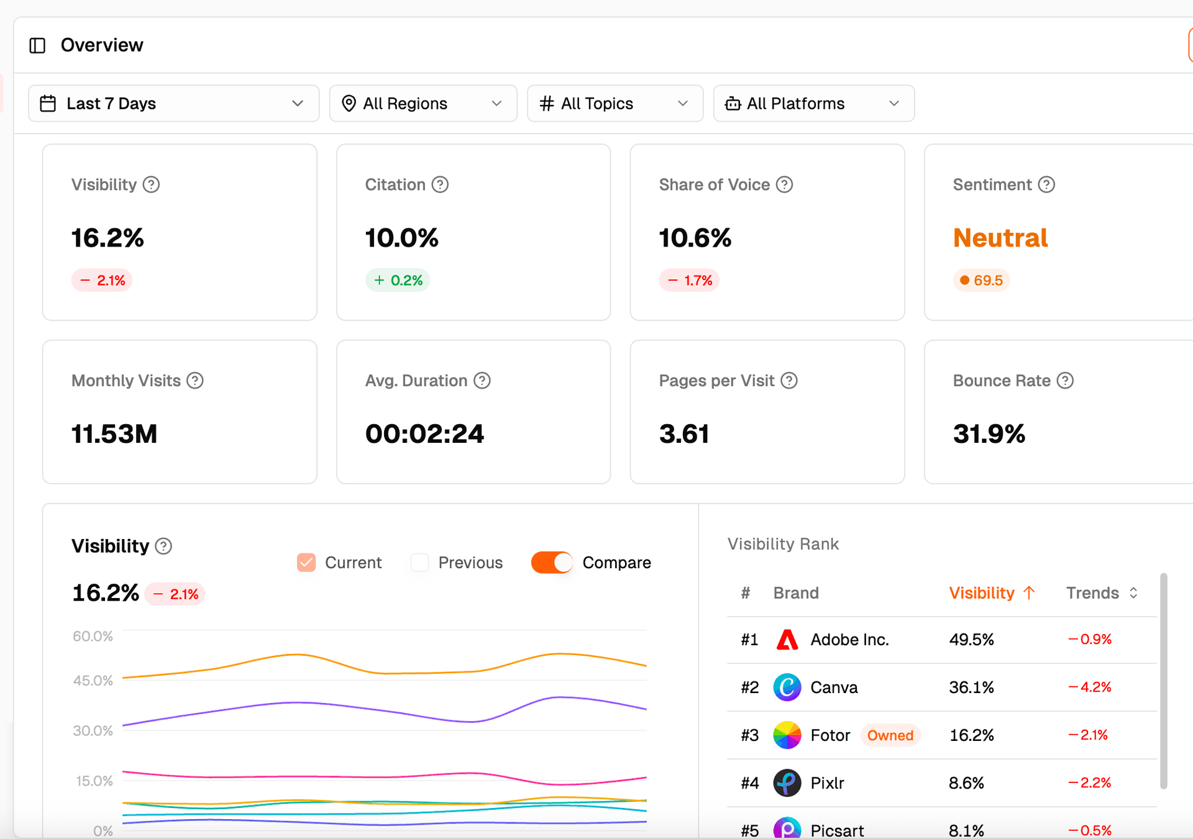Click the Visibility Rank heading
This screenshot has width=1193, height=839.
click(x=783, y=544)
